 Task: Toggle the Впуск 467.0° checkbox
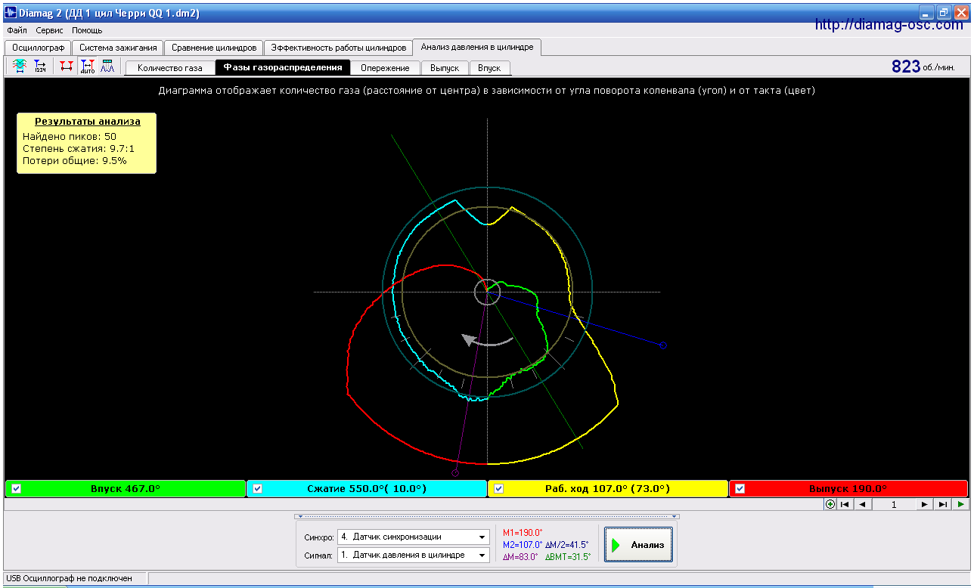[17, 488]
